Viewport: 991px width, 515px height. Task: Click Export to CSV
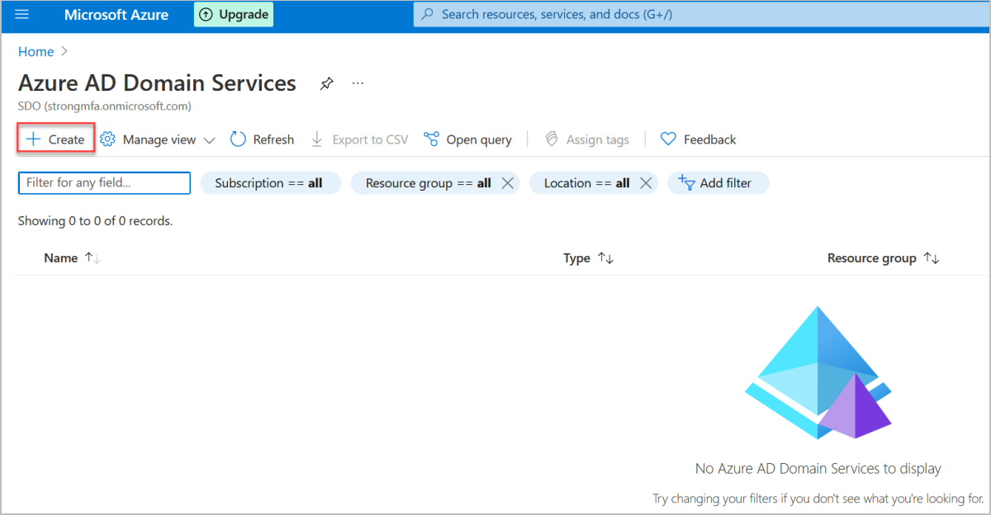coord(359,139)
